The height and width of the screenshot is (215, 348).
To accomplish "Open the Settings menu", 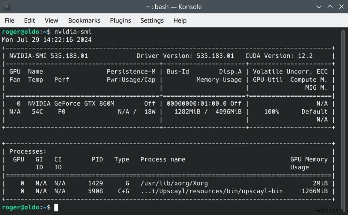I will (152, 20).
